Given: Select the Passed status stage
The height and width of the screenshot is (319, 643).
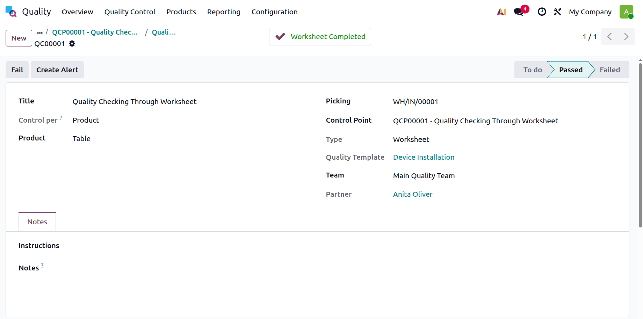Looking at the screenshot, I should click(x=571, y=70).
